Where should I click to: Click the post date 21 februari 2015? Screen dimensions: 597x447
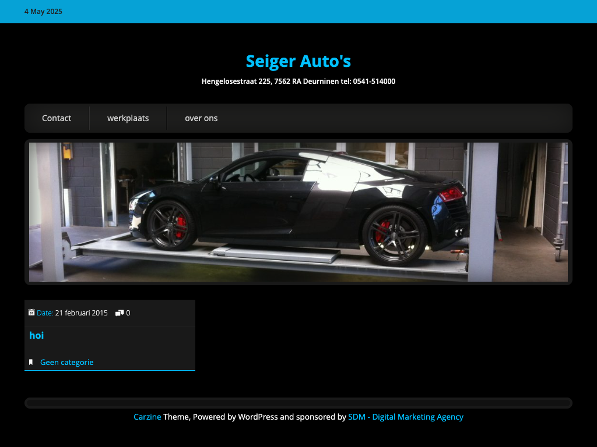[x=81, y=313]
